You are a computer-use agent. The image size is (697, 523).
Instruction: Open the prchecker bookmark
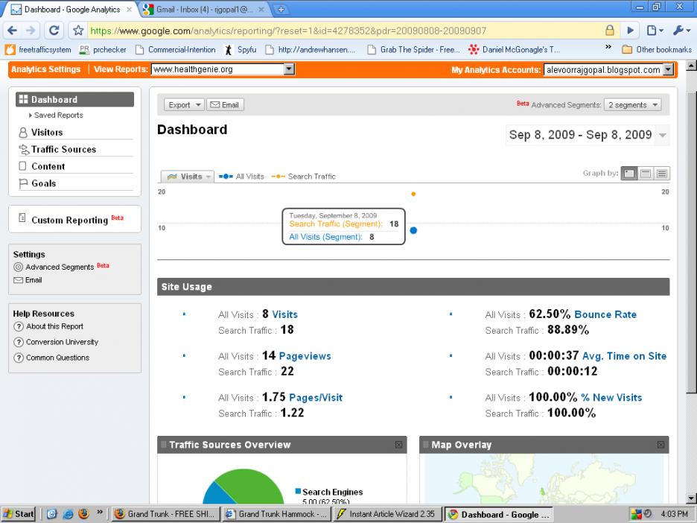(103, 50)
